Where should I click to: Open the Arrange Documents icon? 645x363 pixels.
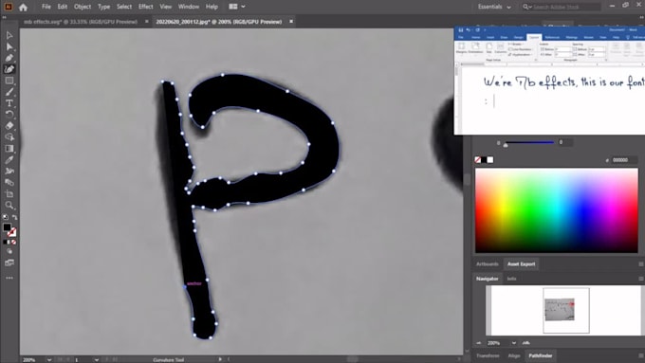coord(232,7)
